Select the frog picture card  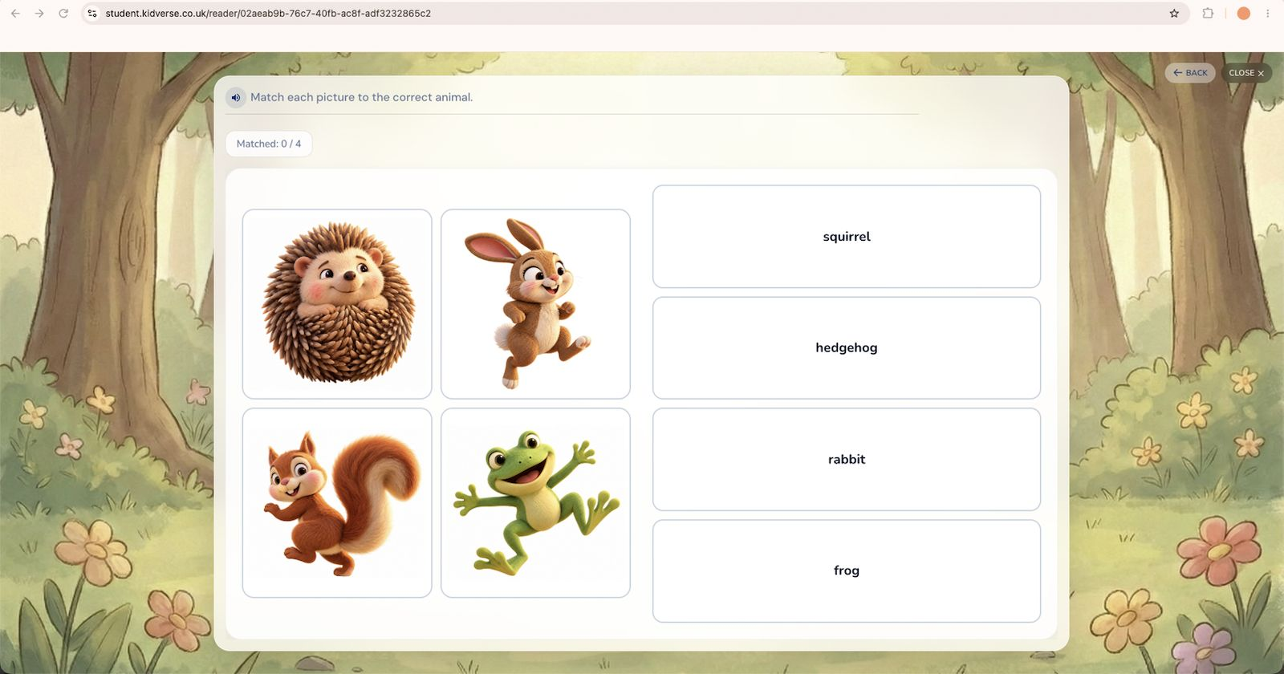[535, 503]
